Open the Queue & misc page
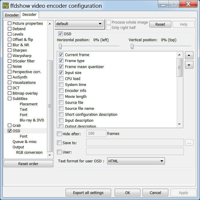200x200 pixels. (25, 141)
